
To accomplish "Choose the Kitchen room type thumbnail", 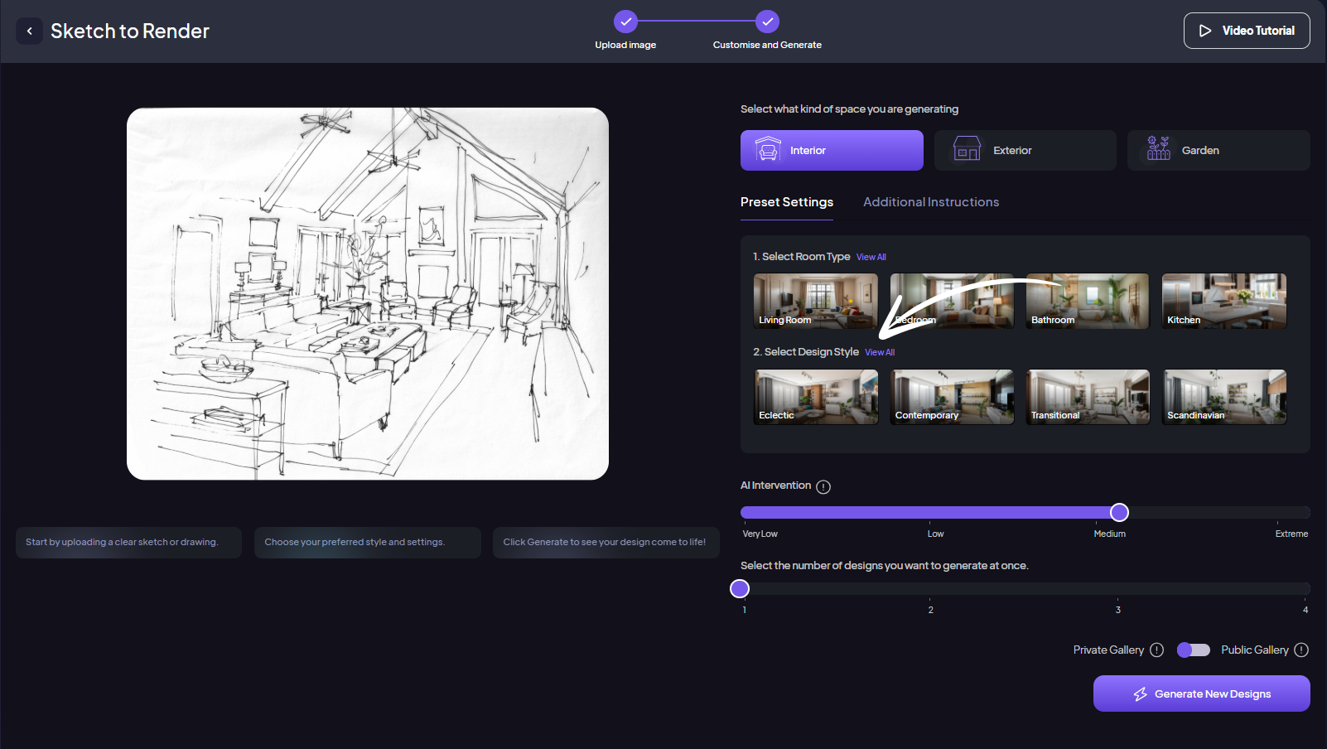I will click(1223, 301).
